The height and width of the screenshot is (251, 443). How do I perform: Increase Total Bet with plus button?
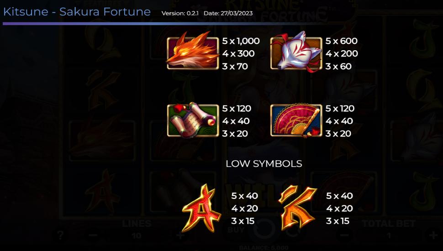pos(433,235)
